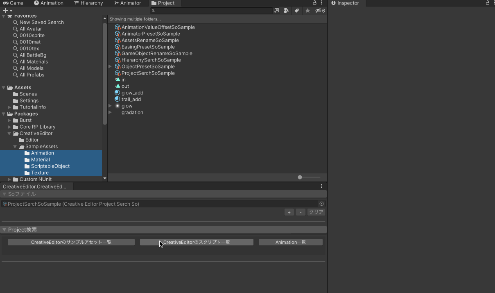Screen dimensions: 495x293
Task: Collapse the Packages tree node
Action: coord(4,114)
